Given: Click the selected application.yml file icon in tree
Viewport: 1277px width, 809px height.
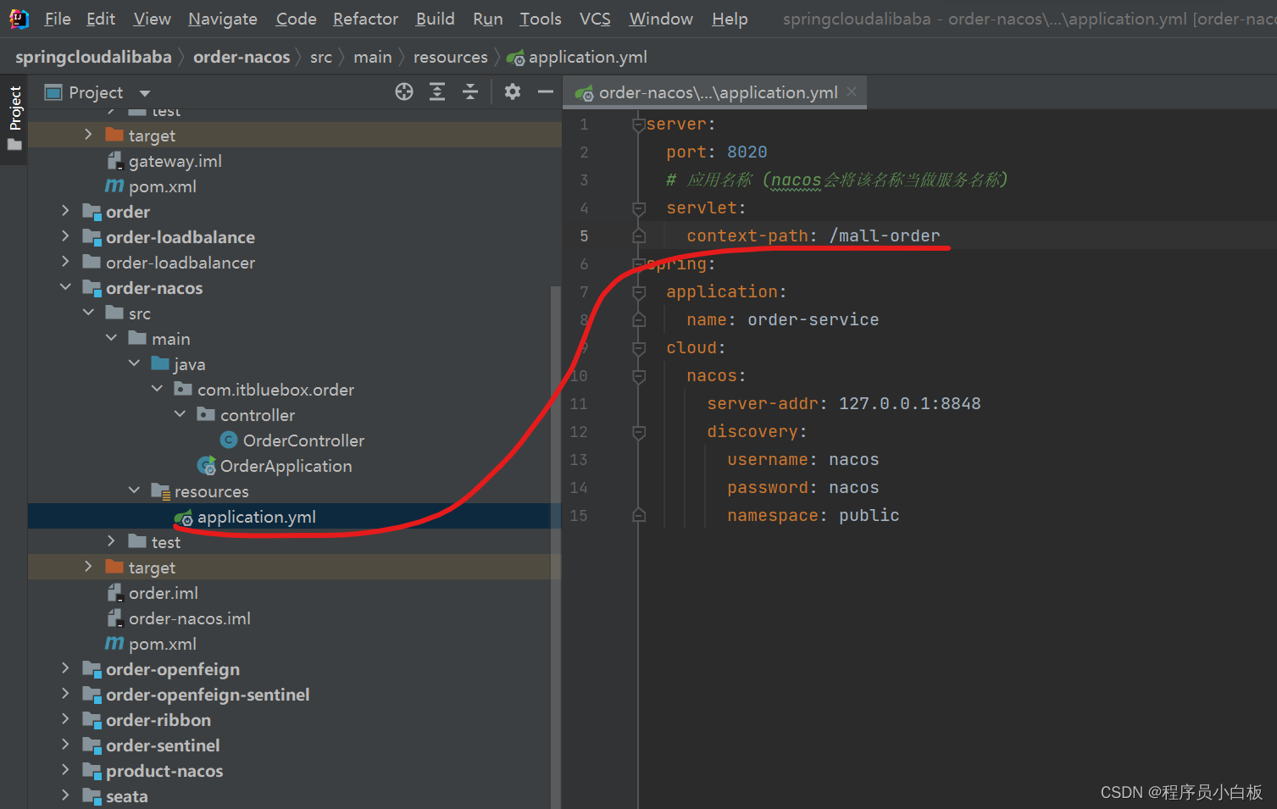Looking at the screenshot, I should click(184, 517).
